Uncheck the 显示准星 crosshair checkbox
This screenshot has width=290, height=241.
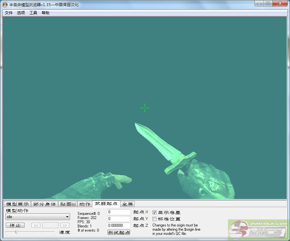[x=155, y=212]
